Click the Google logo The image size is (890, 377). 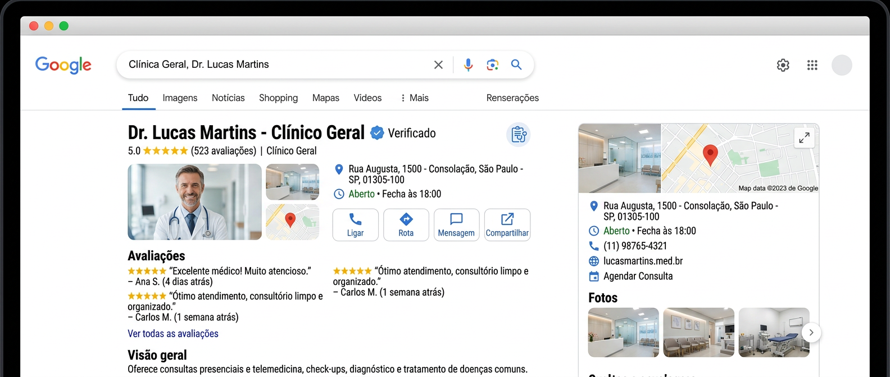pos(63,65)
